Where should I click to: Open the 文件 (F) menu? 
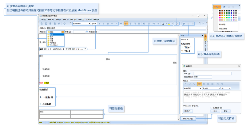pyautogui.click(x=43, y=20)
